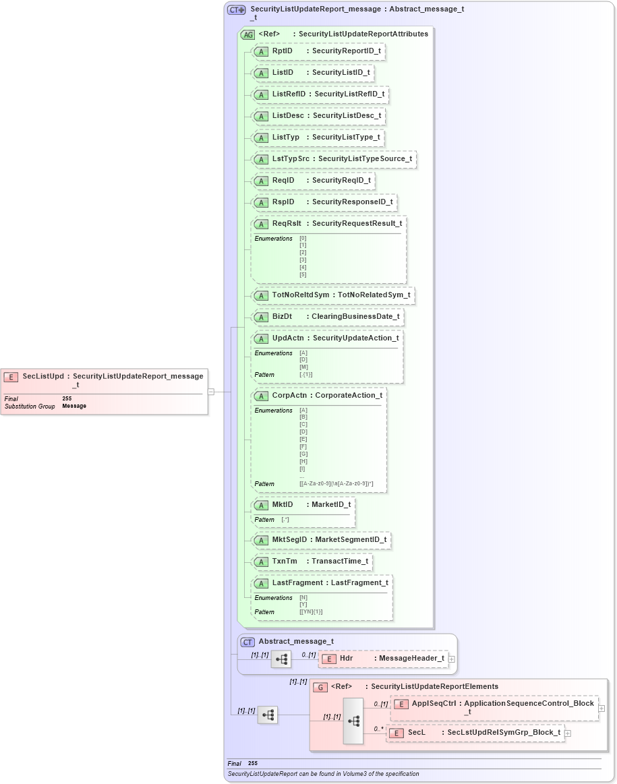Click the A icon on CorpActn attribute
The height and width of the screenshot is (784, 617).
click(261, 396)
